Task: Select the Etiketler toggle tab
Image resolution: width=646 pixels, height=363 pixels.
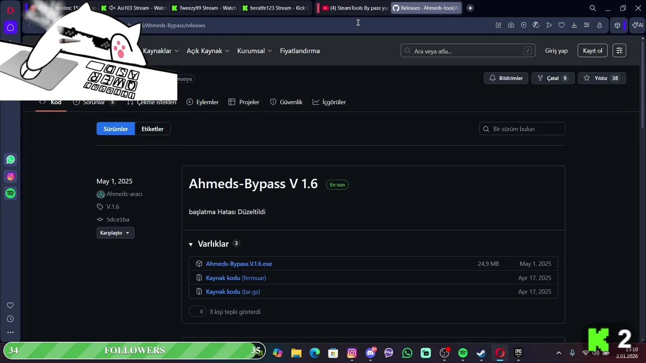Action: (x=152, y=129)
